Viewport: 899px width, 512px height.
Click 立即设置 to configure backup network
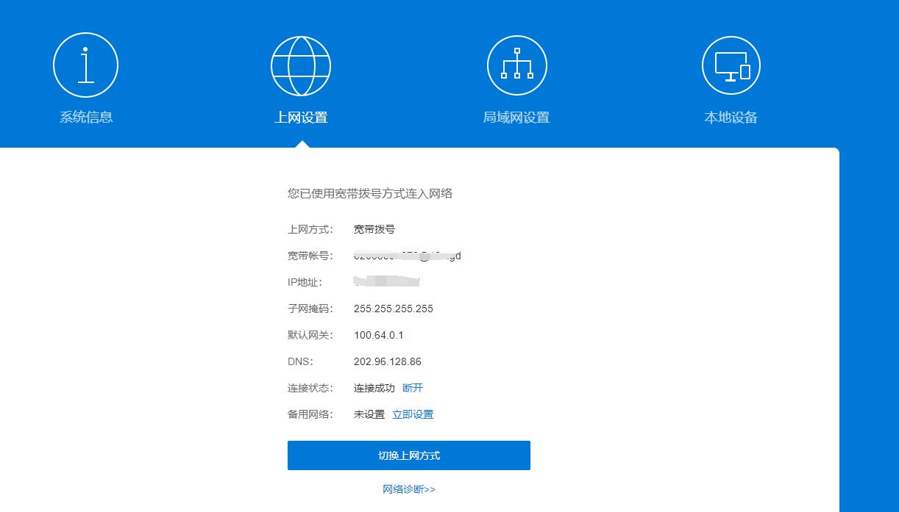[413, 414]
